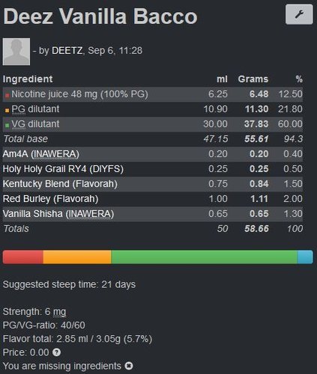Open the DEETZ author profile link

(67, 51)
